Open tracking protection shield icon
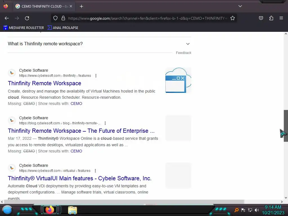The height and width of the screenshot is (216, 288). click(x=55, y=18)
